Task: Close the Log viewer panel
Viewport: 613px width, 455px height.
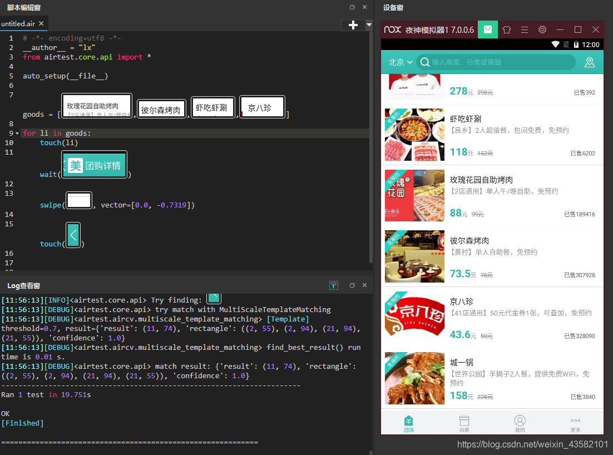Action: tap(364, 285)
